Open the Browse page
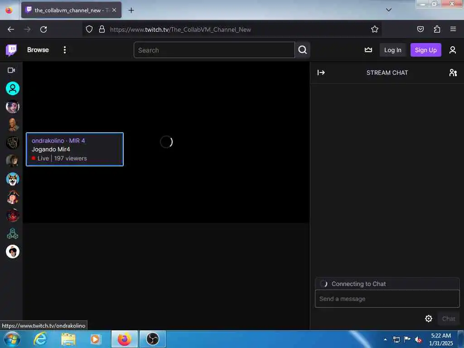464x348 pixels. tap(38, 50)
